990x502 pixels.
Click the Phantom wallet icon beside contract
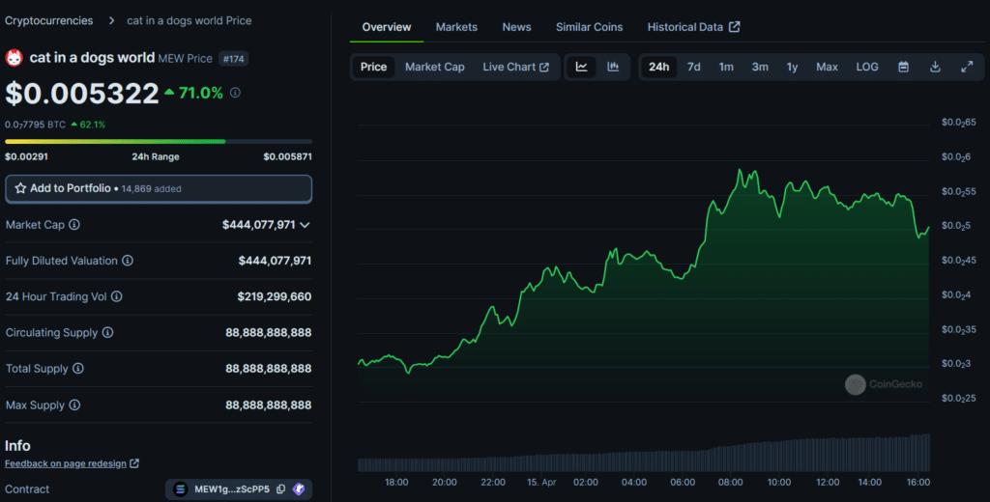coord(299,489)
